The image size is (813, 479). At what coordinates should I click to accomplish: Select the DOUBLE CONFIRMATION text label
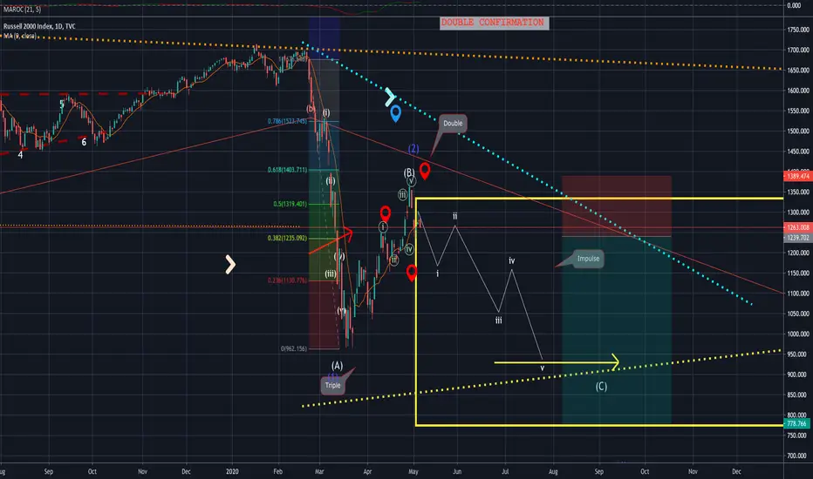click(494, 23)
